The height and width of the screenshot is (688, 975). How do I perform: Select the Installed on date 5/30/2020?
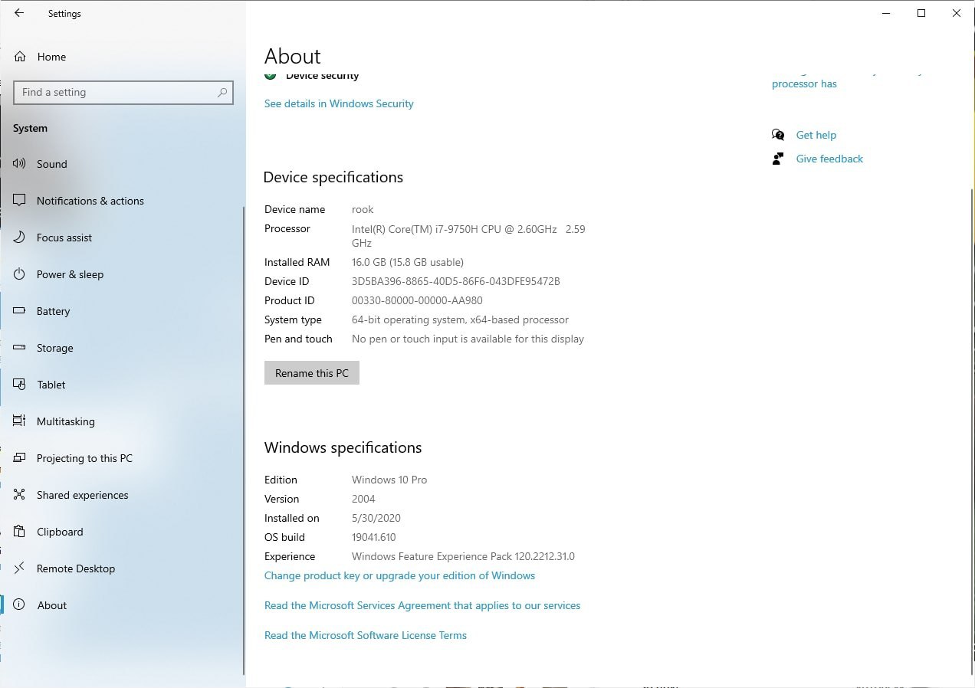pyautogui.click(x=376, y=518)
